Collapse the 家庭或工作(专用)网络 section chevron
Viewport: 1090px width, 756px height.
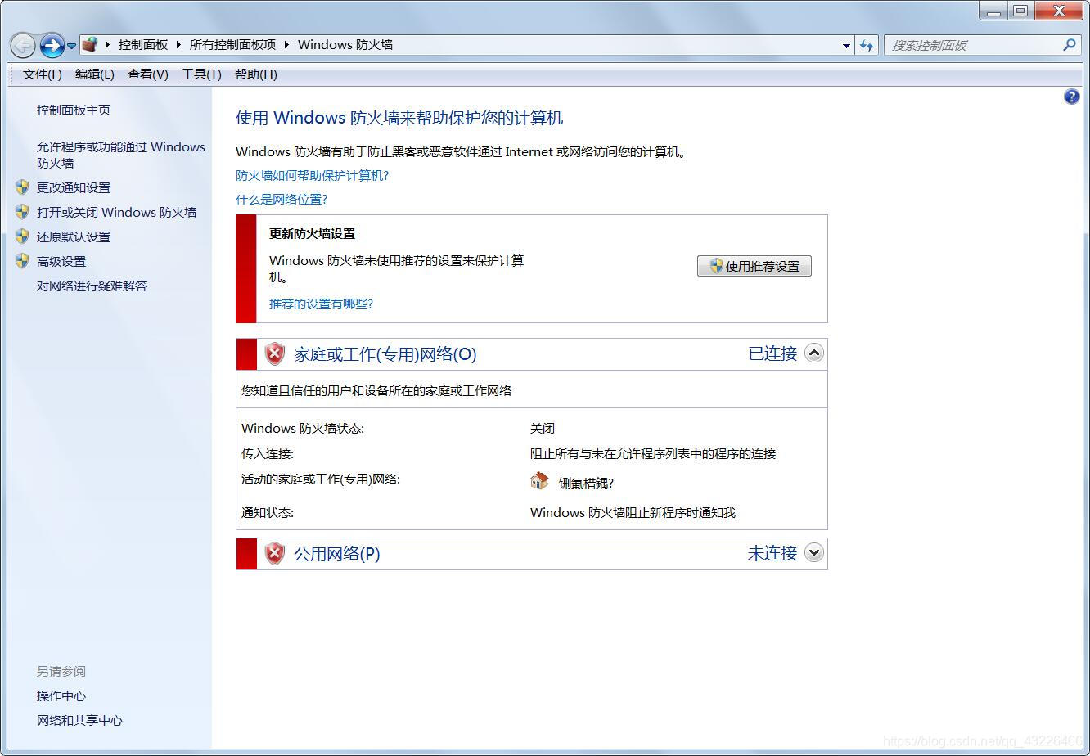813,353
